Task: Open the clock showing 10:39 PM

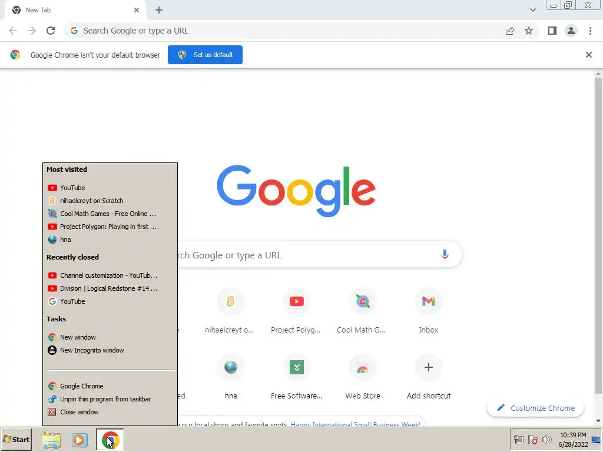Action: click(573, 440)
